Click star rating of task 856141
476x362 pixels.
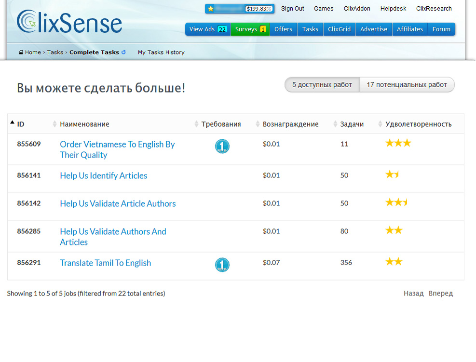click(x=392, y=174)
